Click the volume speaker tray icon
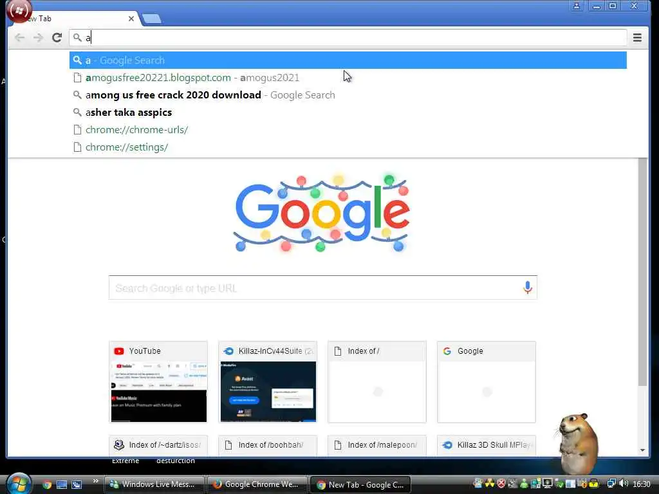This screenshot has height=494, width=659. click(624, 484)
